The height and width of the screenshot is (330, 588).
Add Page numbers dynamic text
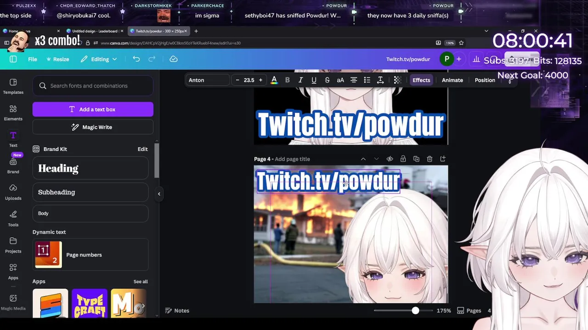pyautogui.click(x=90, y=255)
